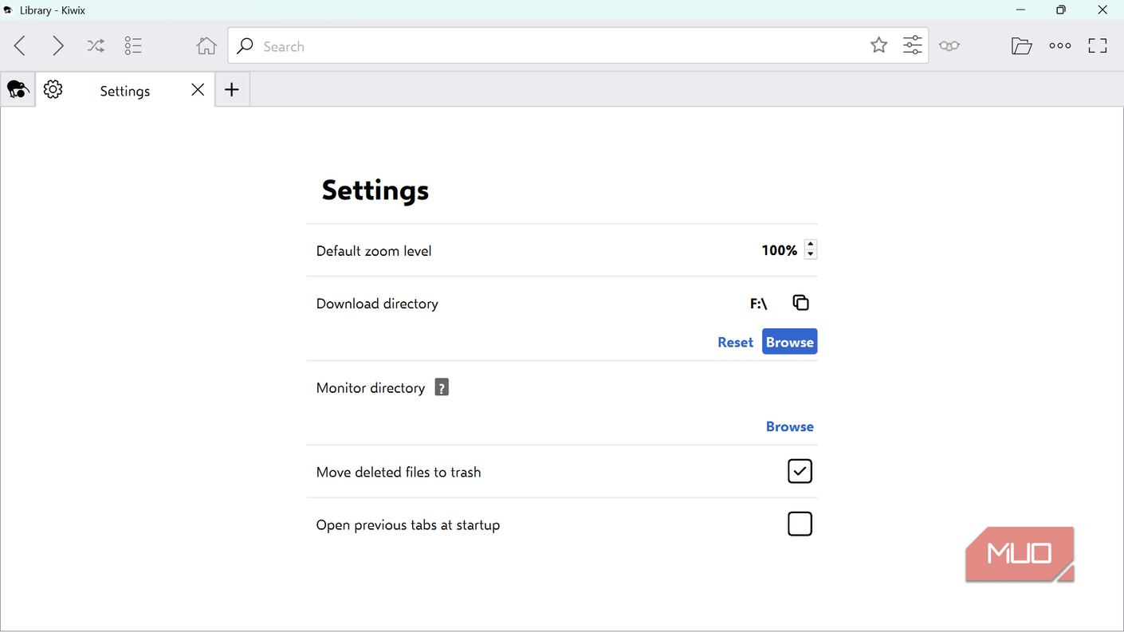Copy the download directory path

pos(800,303)
